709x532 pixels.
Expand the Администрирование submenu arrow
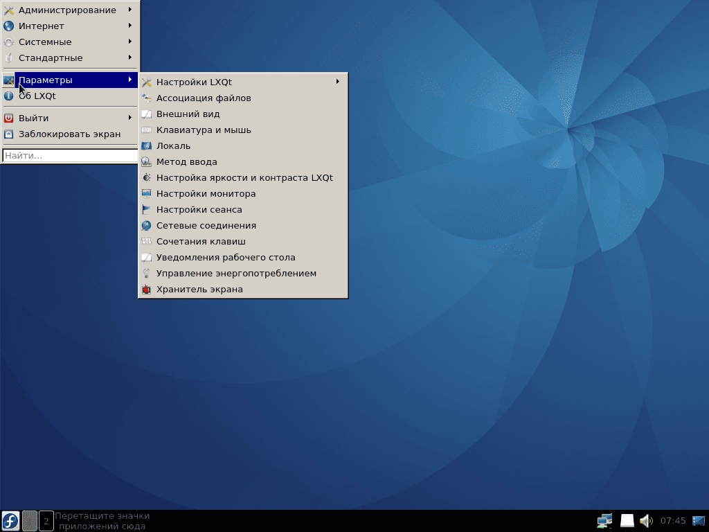[129, 10]
